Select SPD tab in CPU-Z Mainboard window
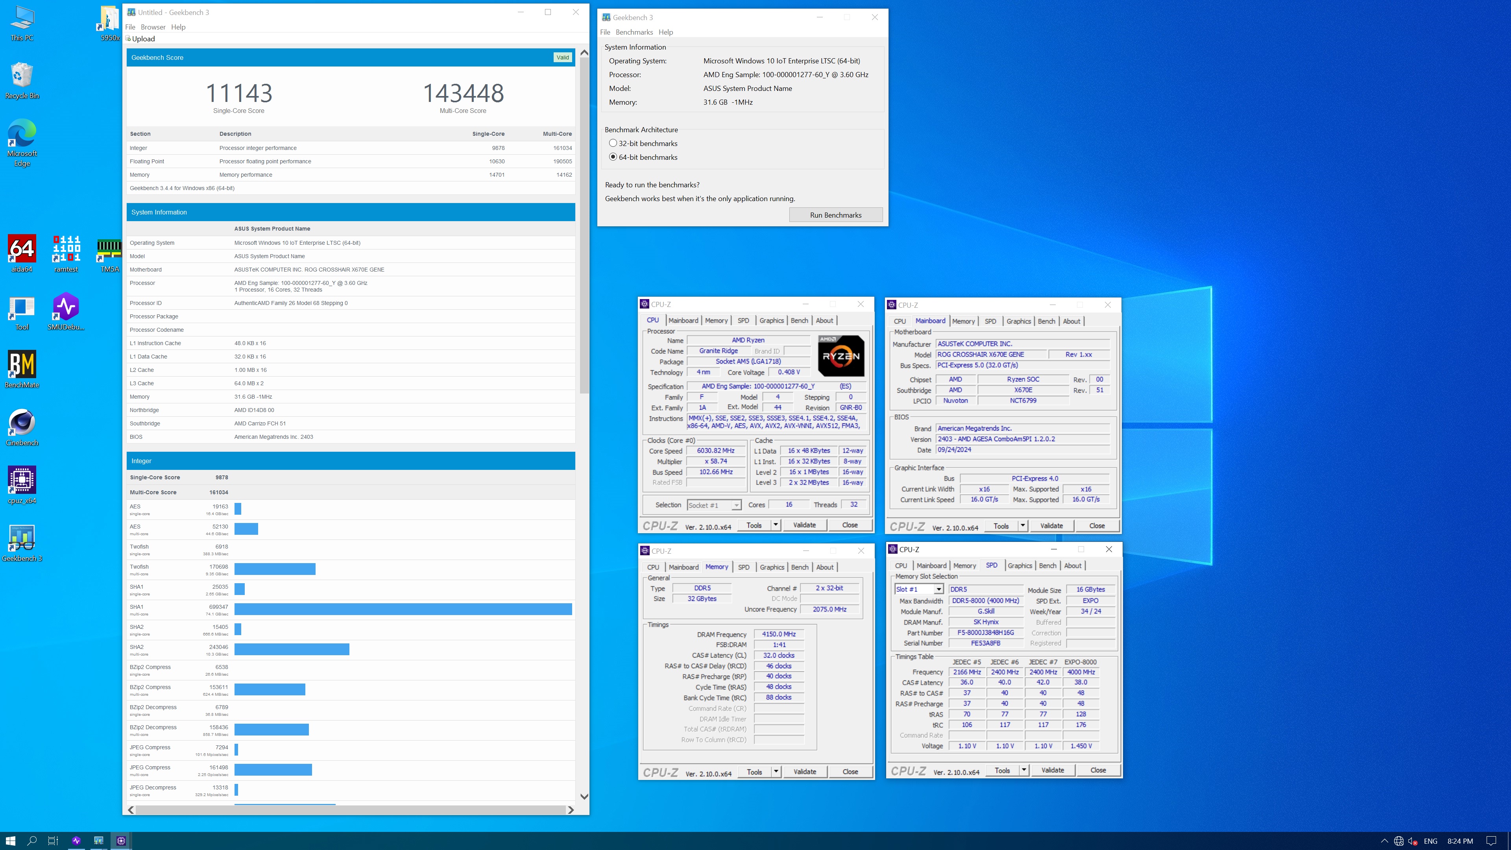The image size is (1511, 850). (x=991, y=322)
